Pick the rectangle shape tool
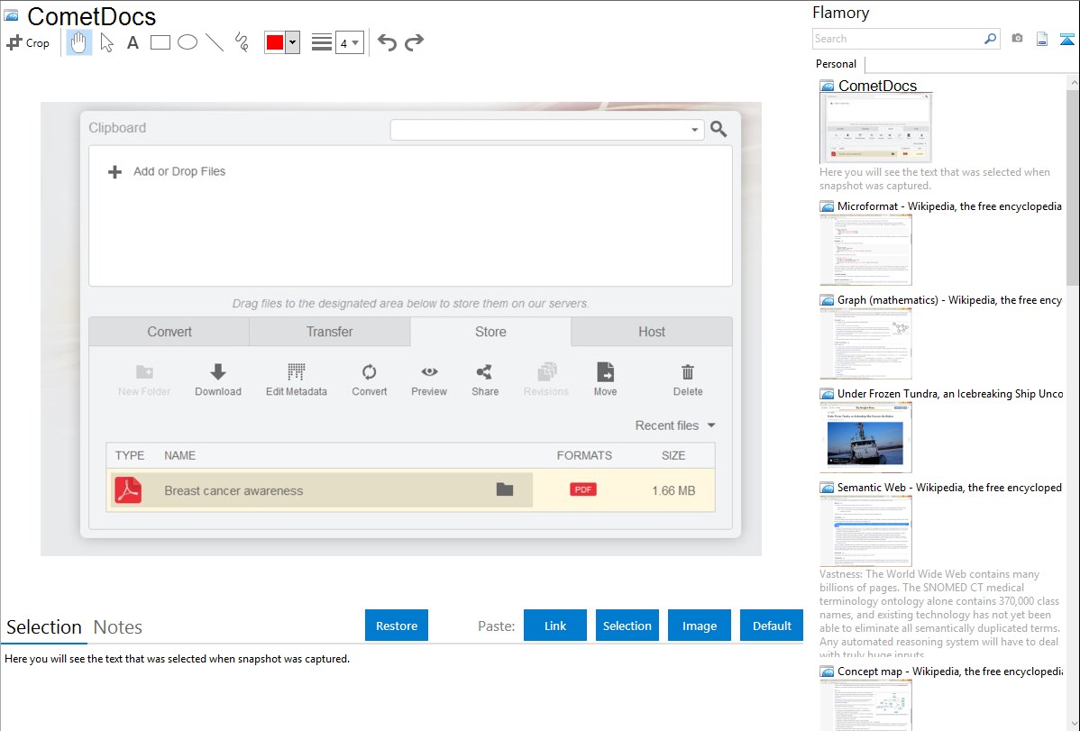The height and width of the screenshot is (731, 1080). [x=160, y=42]
